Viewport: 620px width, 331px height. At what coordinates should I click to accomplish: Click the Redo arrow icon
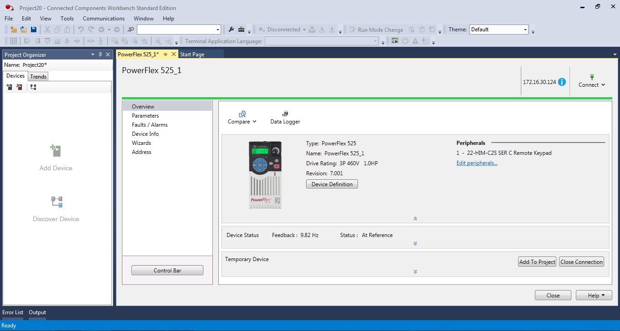click(91, 30)
